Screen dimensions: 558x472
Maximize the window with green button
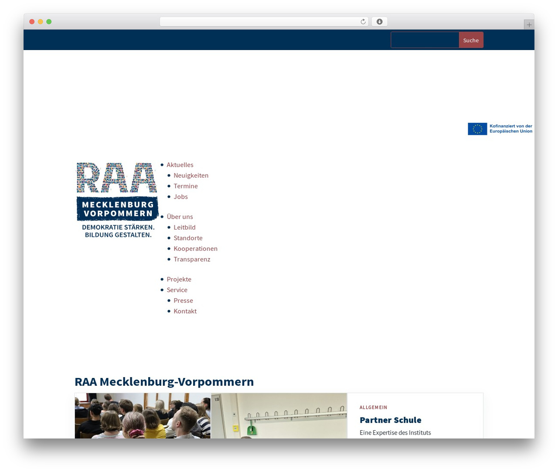49,22
